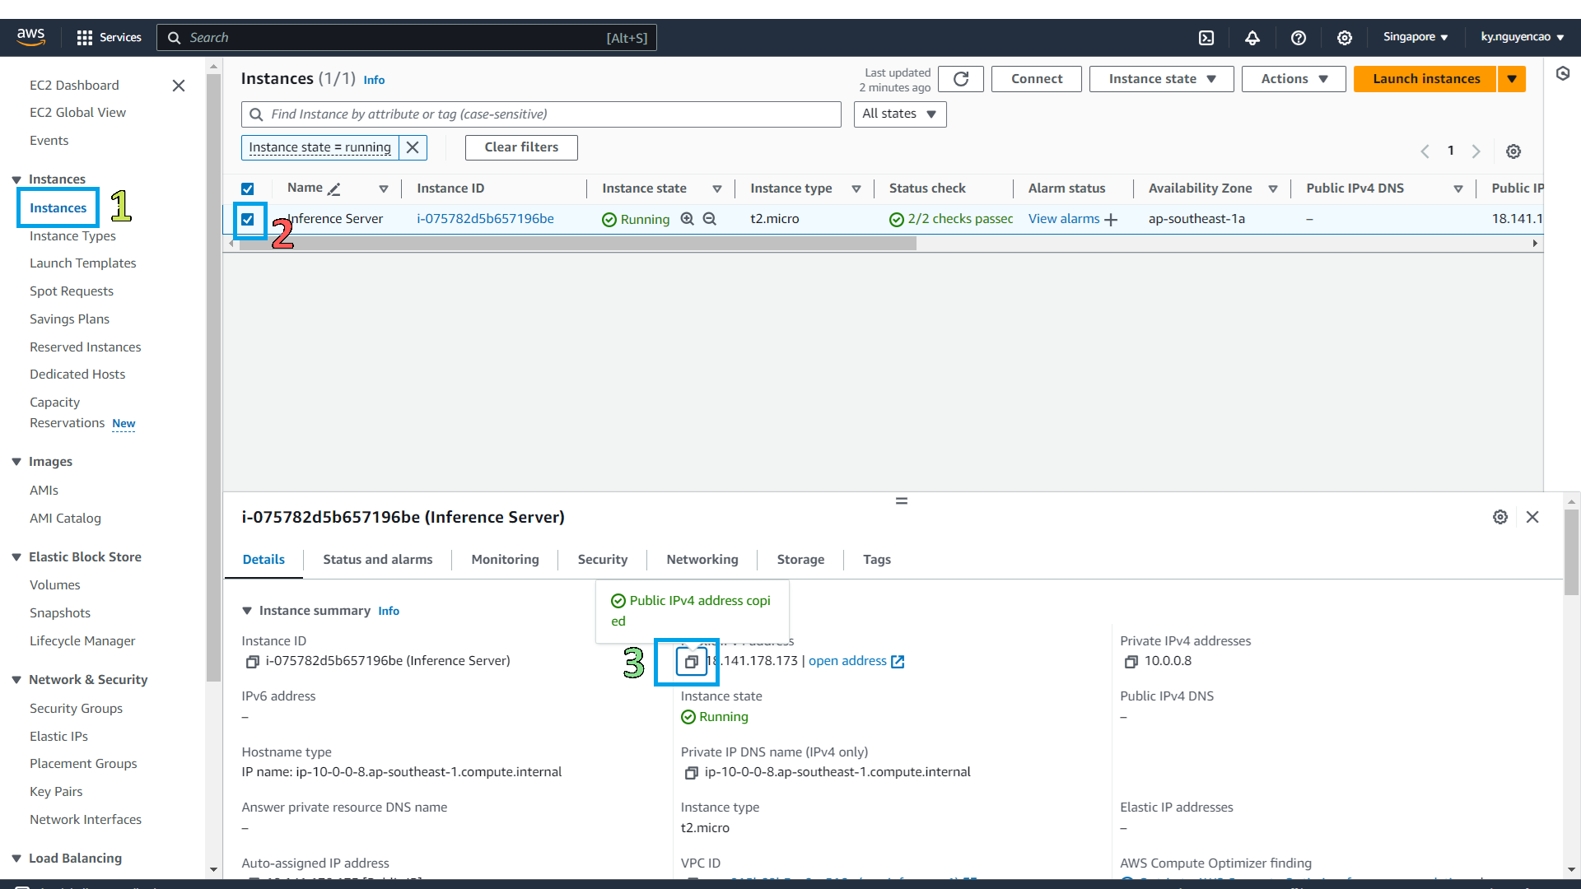
Task: Open the All states dropdown
Action: coord(900,114)
